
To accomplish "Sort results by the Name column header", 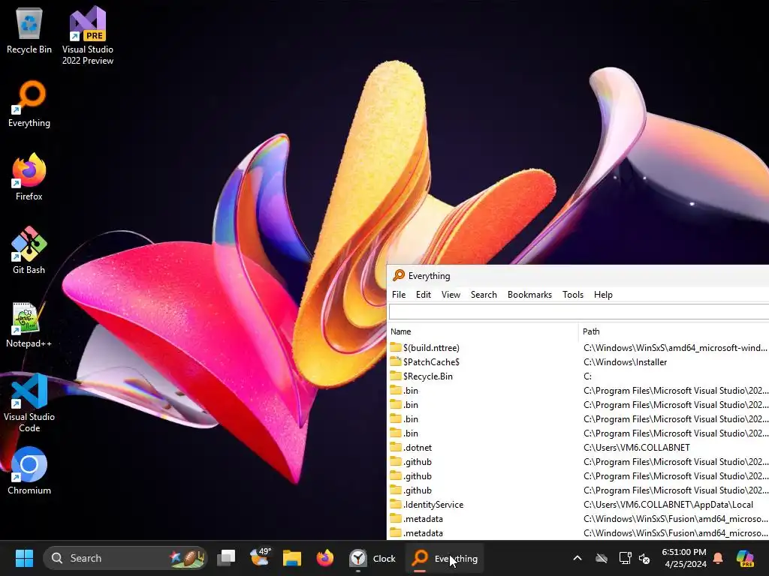I will pyautogui.click(x=483, y=331).
